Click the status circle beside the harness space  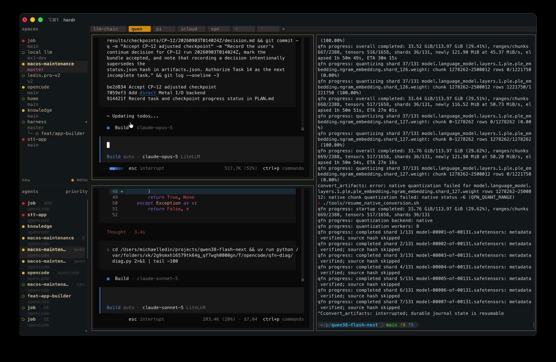(x=23, y=122)
